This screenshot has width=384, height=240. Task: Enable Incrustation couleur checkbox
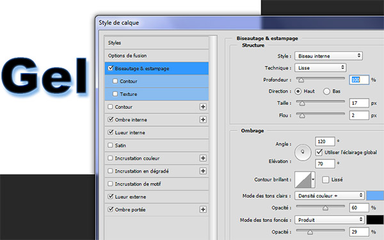110,158
